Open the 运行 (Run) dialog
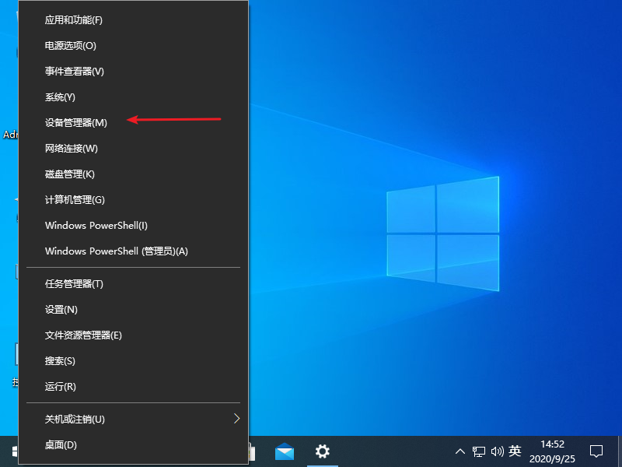This screenshot has height=467, width=622. point(60,386)
